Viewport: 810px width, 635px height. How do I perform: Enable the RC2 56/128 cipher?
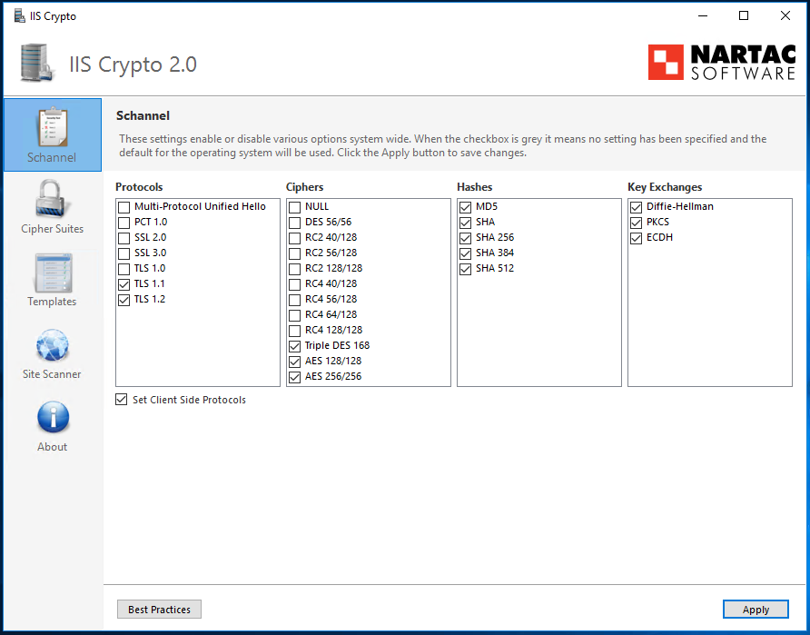(294, 253)
